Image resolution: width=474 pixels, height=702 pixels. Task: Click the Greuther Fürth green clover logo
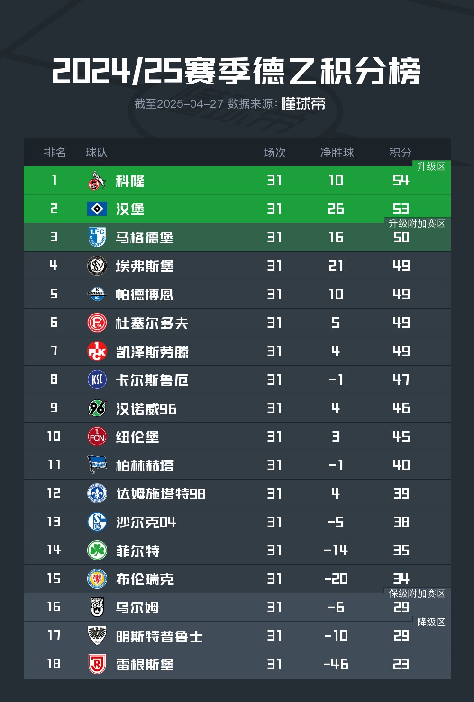click(97, 550)
